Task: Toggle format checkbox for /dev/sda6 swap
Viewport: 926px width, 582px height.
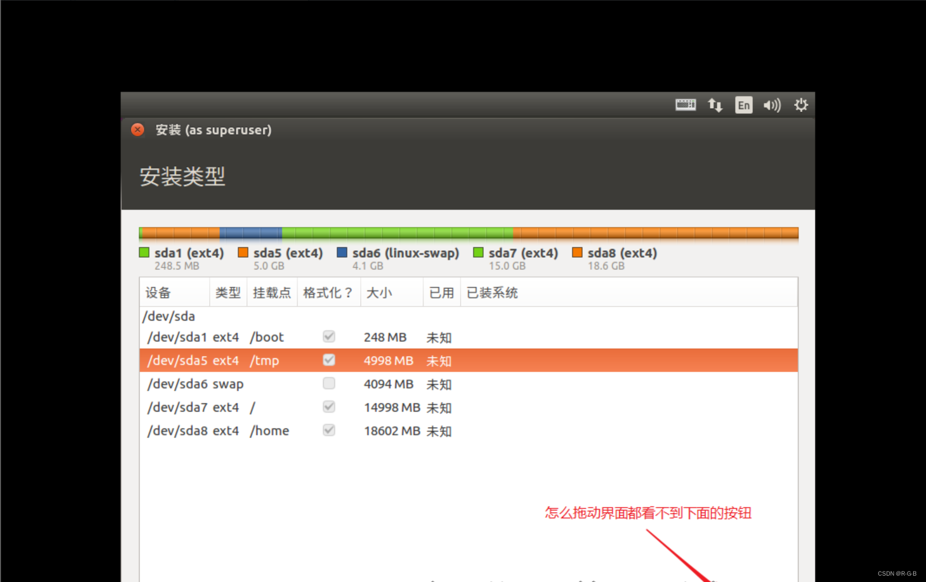Action: (329, 383)
